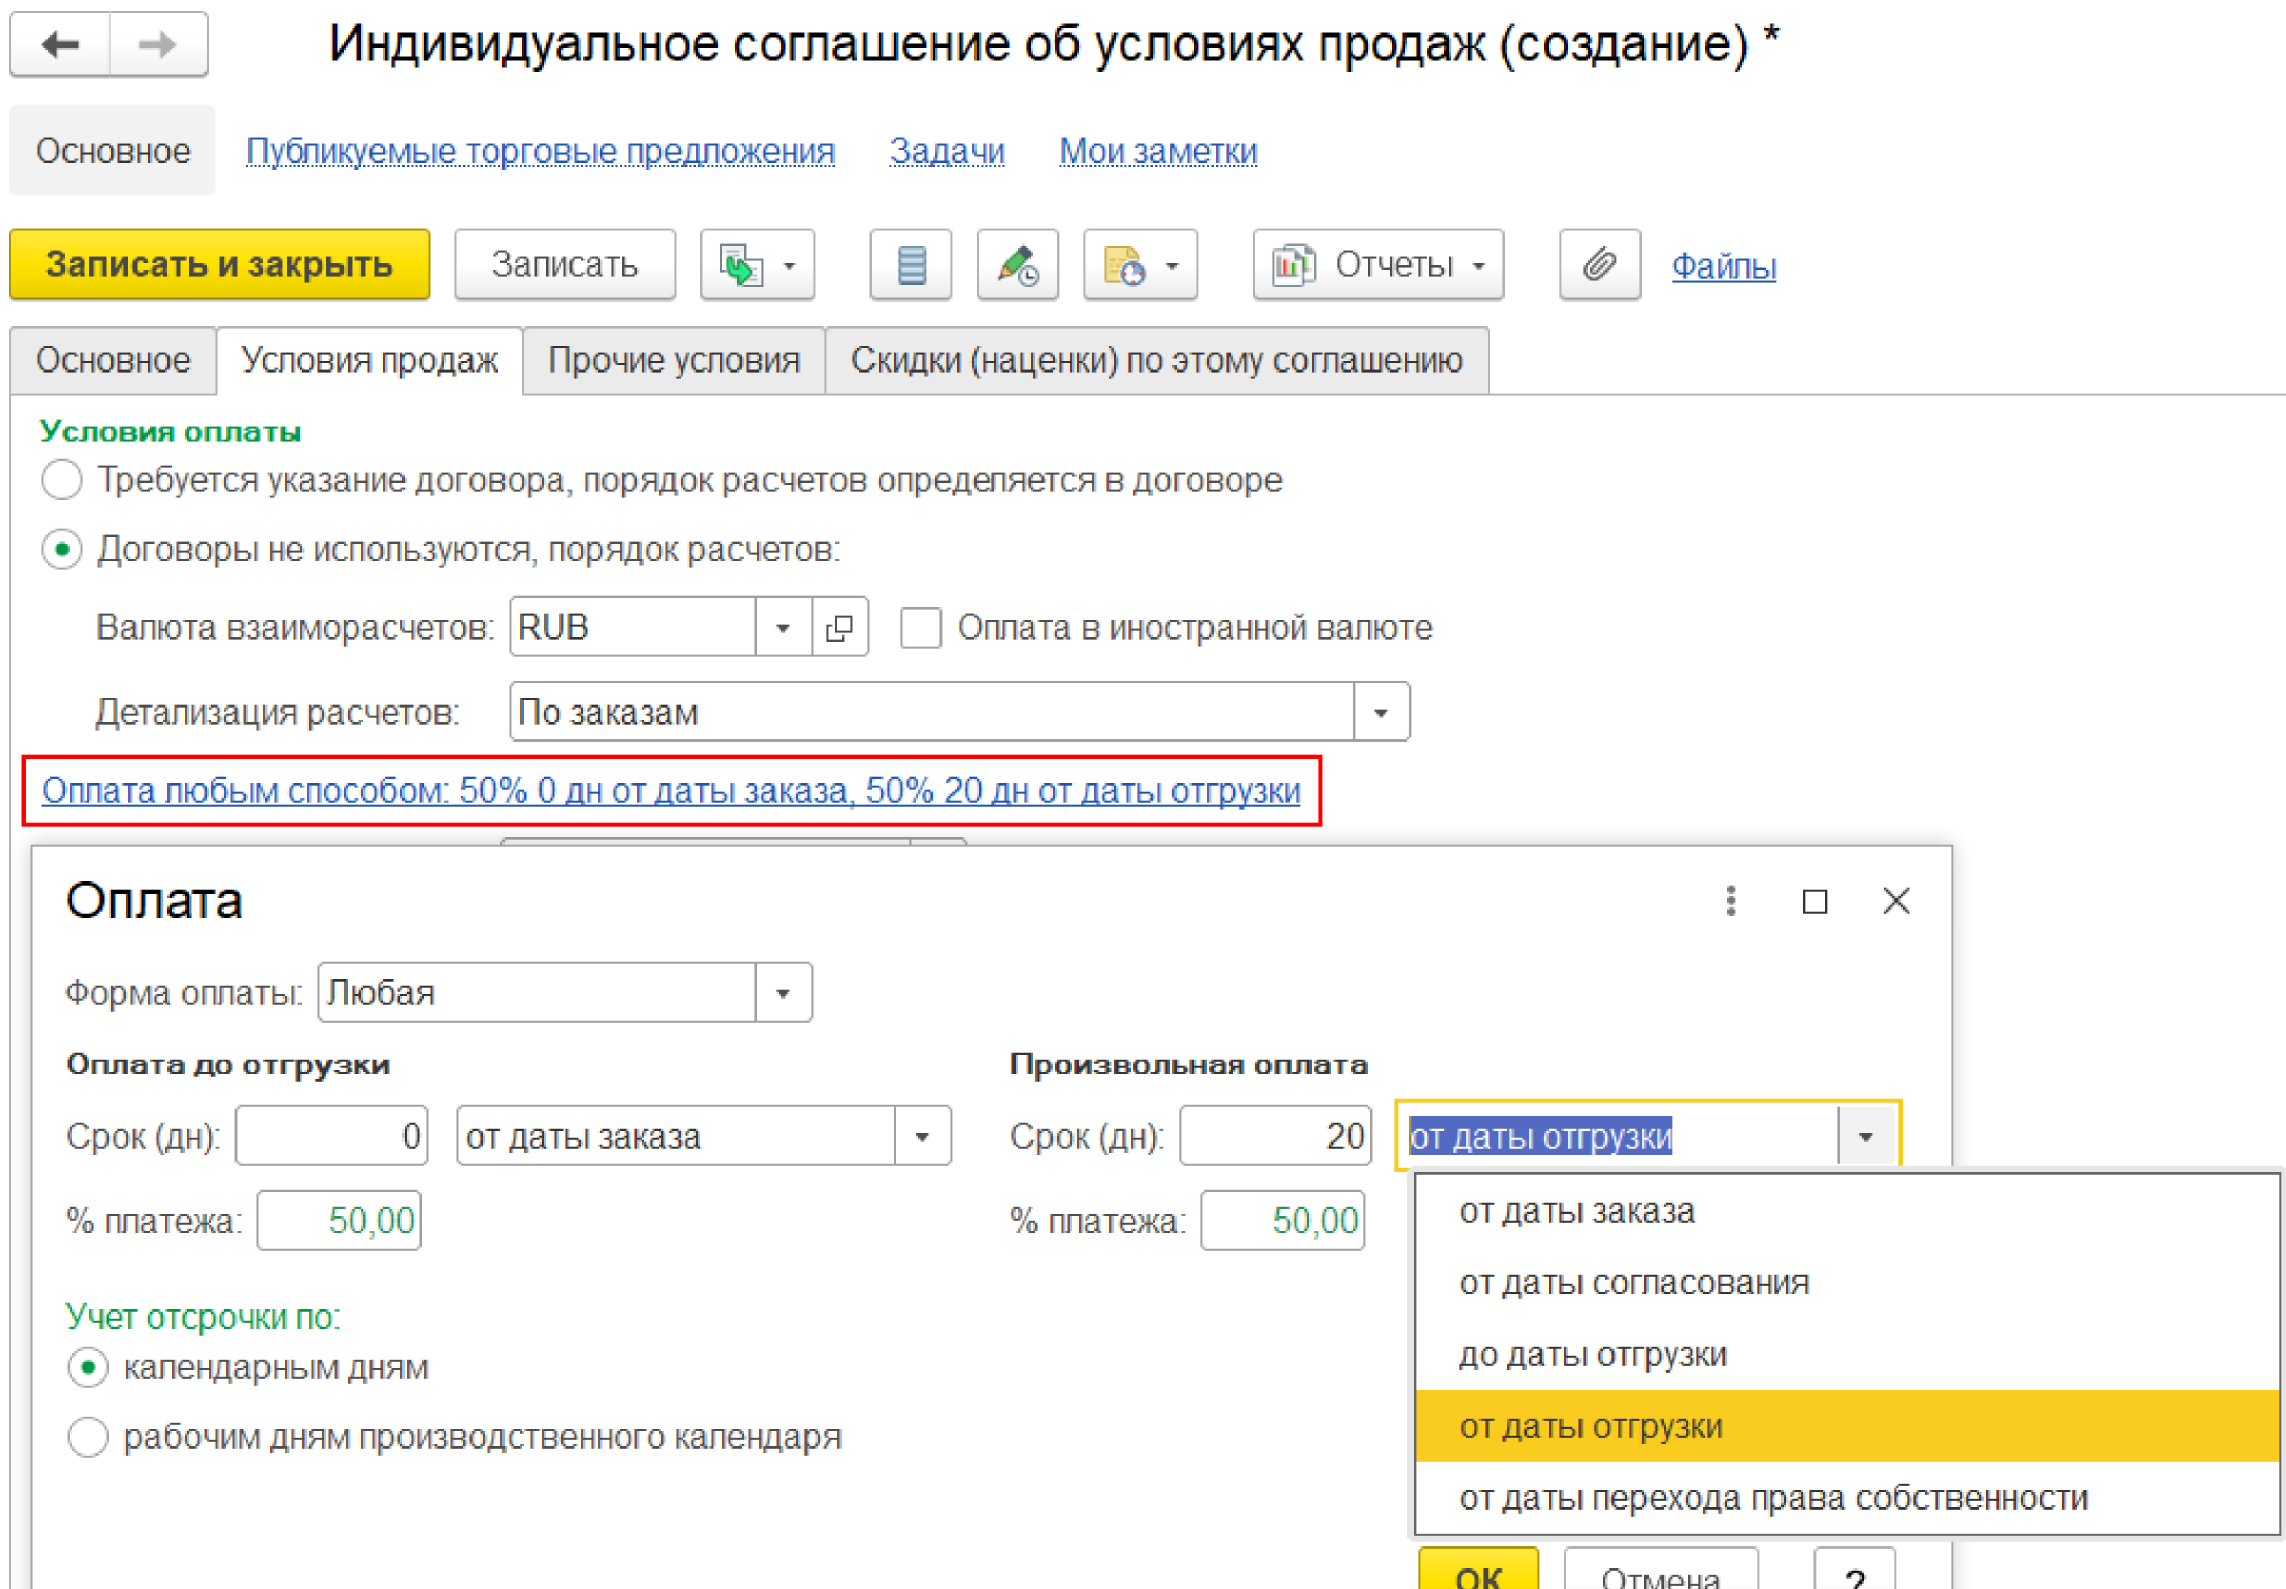Select 'рабочим дням производственного календаря' option

coord(87,1436)
